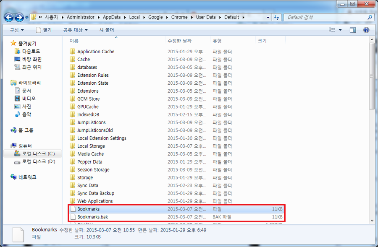
Task: Click the Forward navigation arrow button
Action: click(19, 17)
